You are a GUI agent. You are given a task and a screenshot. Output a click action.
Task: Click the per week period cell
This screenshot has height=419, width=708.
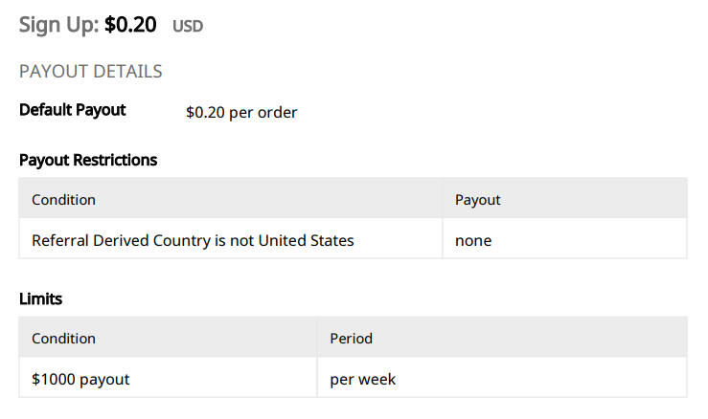pyautogui.click(x=502, y=378)
